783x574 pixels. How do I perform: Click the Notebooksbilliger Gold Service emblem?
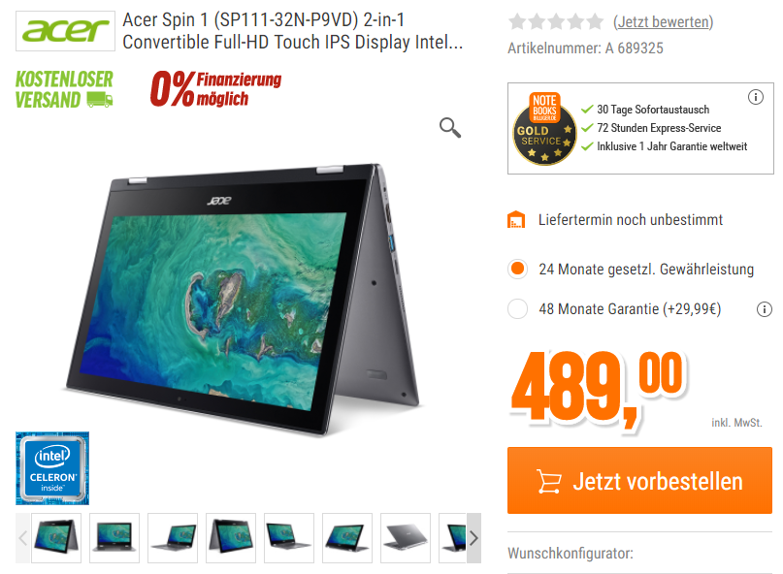[x=544, y=129]
